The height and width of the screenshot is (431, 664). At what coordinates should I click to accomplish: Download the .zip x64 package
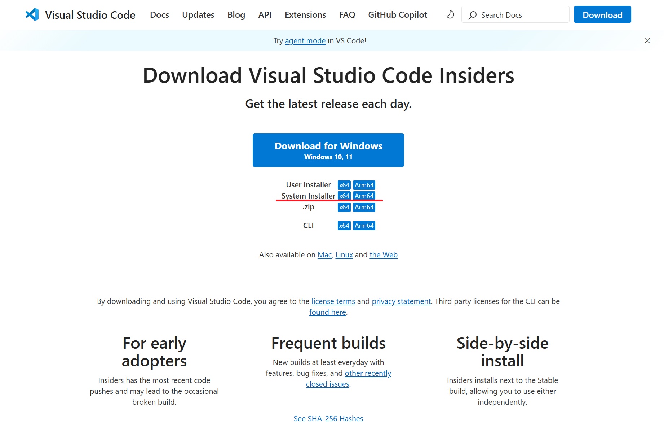click(x=344, y=207)
